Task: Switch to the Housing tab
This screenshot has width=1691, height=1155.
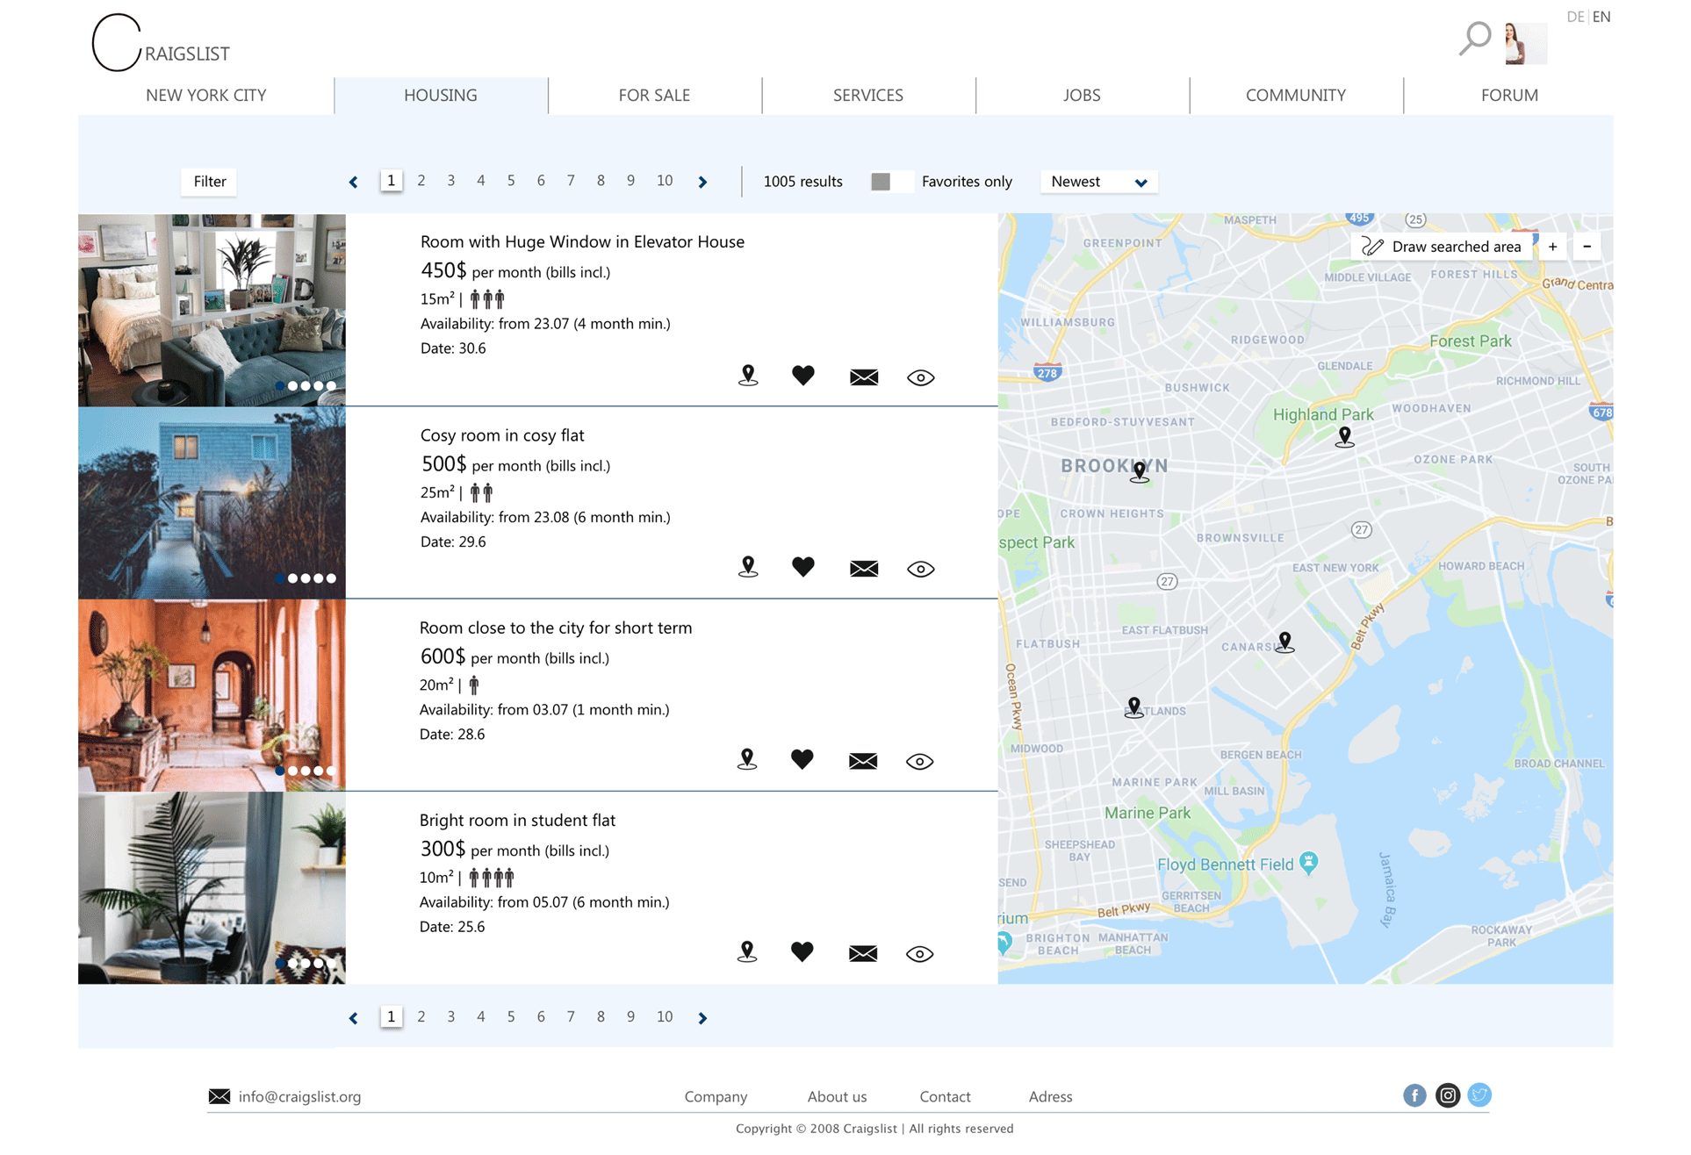Action: pos(441,95)
